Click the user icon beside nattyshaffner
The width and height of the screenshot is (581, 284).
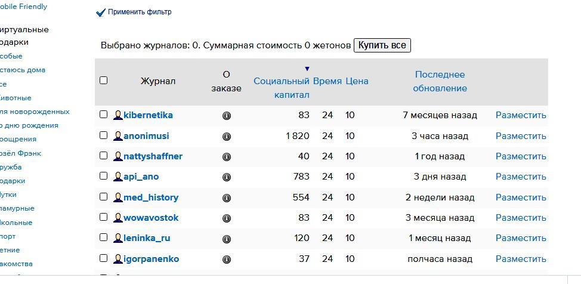coord(118,156)
